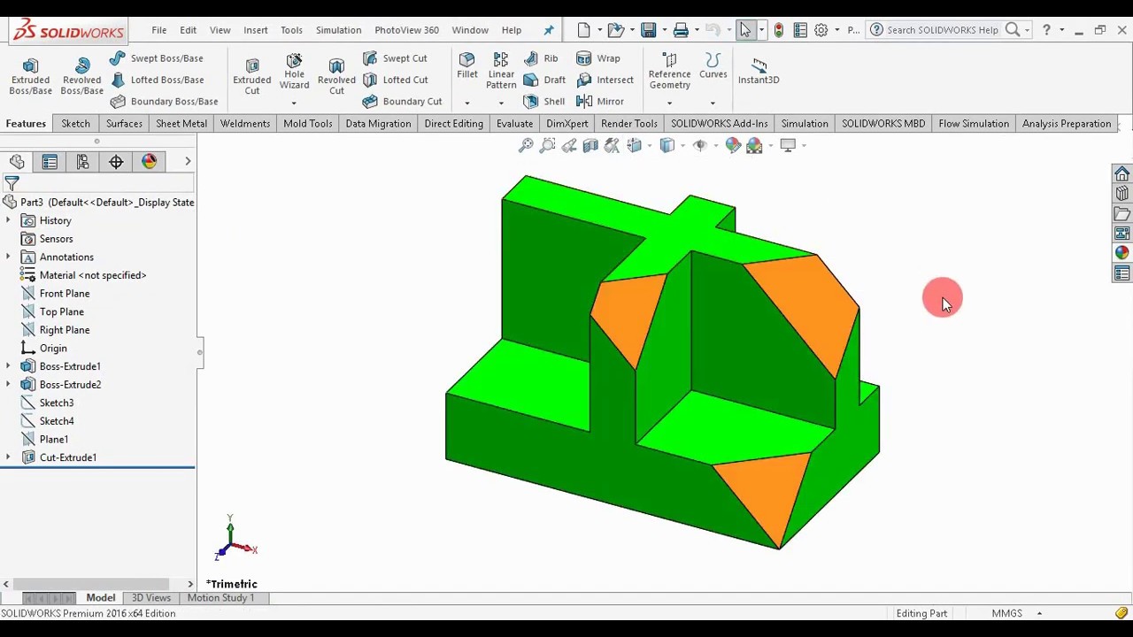Start an Extruded Cut feature
The width and height of the screenshot is (1133, 637).
(252, 76)
